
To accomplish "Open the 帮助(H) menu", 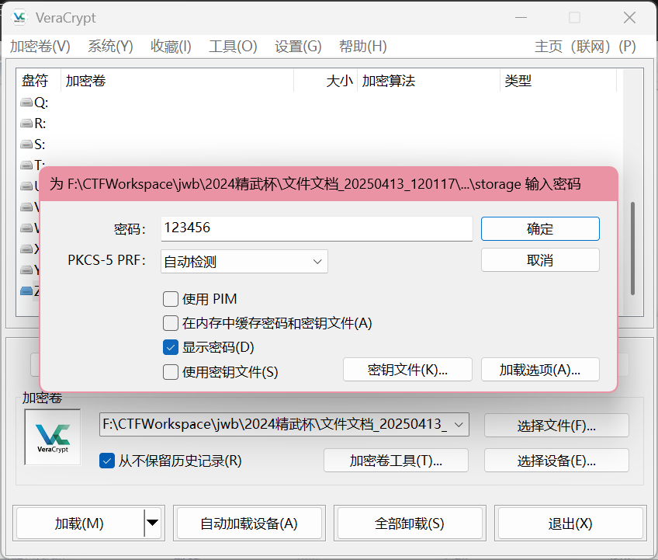I will click(x=362, y=46).
